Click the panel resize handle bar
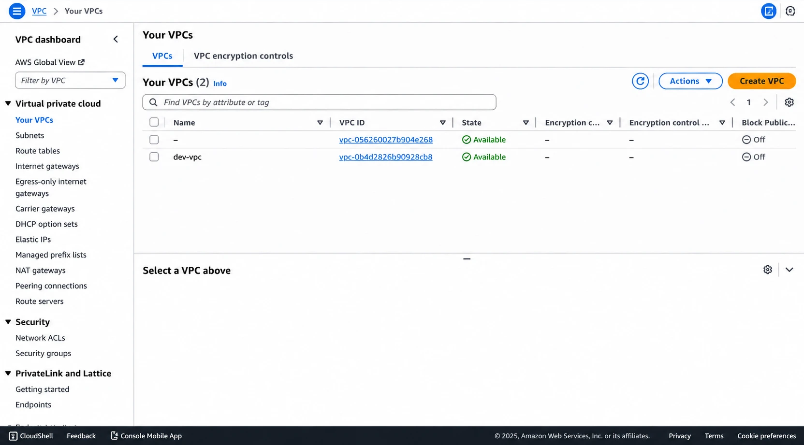Image resolution: width=804 pixels, height=445 pixels. point(467,258)
